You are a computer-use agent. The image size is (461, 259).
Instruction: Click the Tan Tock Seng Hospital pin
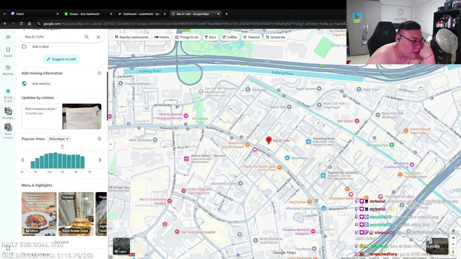click(177, 232)
